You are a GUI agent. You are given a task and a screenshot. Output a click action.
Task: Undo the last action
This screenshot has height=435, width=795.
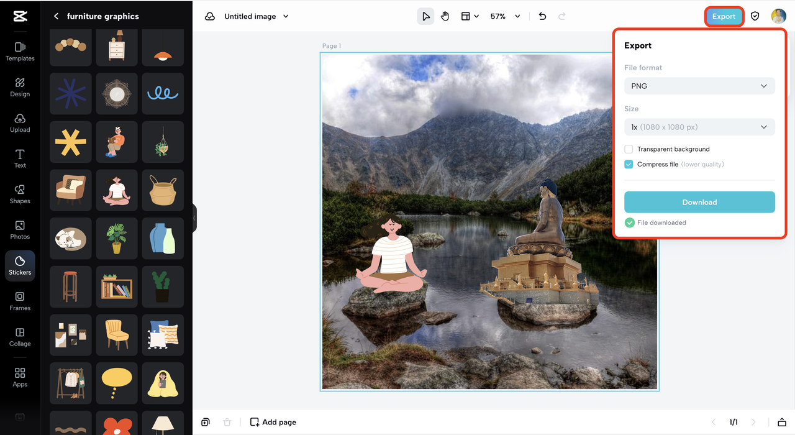[542, 16]
